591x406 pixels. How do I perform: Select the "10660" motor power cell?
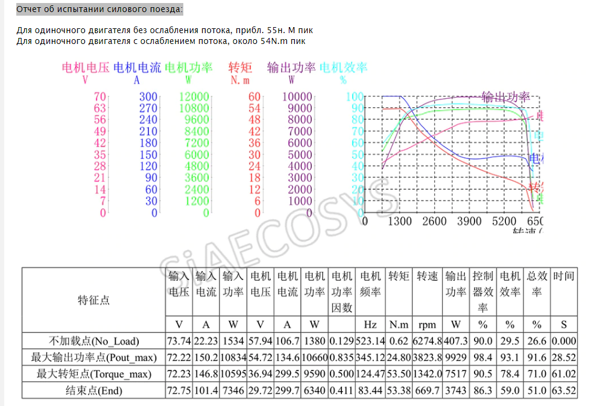coord(314,357)
